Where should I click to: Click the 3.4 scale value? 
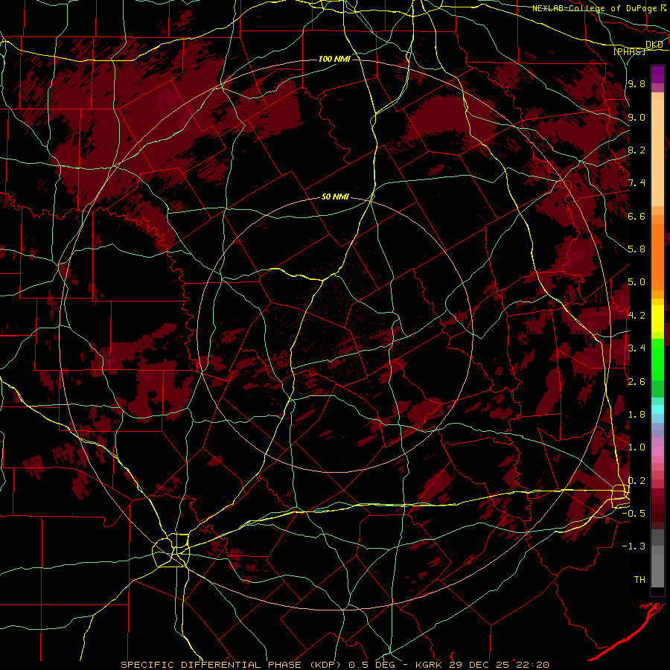636,348
